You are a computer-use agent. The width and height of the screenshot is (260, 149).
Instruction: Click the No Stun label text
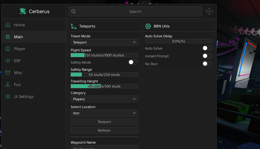point(151,64)
